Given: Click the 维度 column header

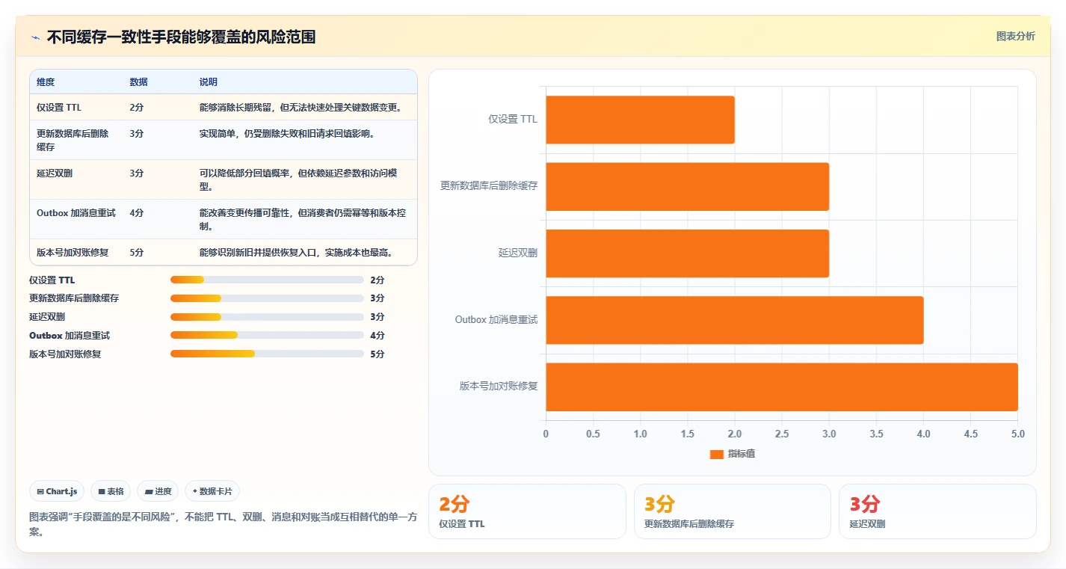Looking at the screenshot, I should pyautogui.click(x=46, y=81).
